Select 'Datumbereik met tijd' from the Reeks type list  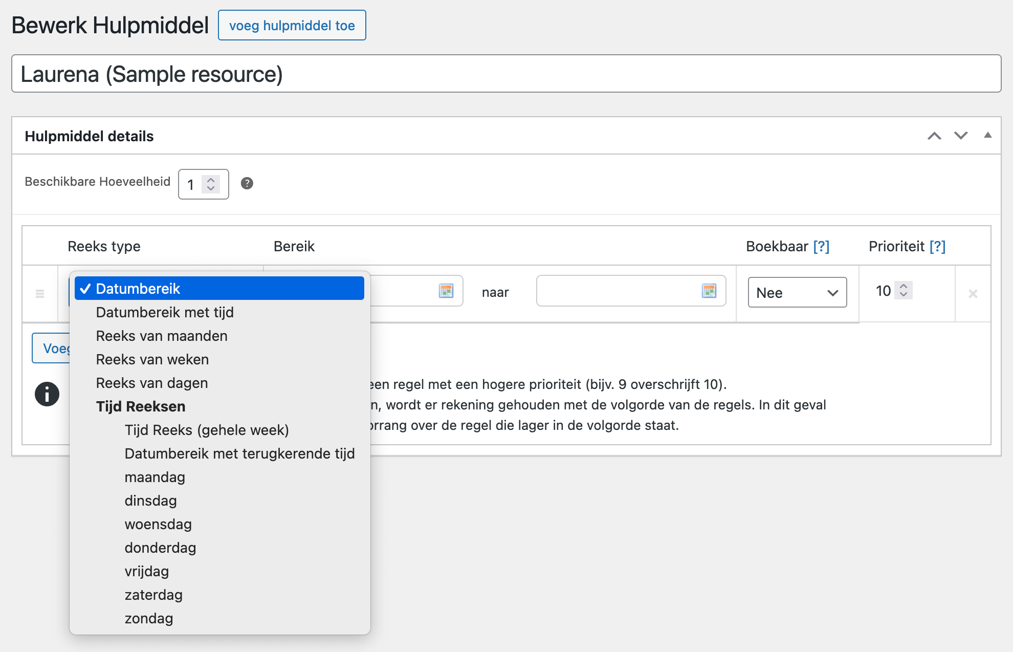[x=165, y=312]
